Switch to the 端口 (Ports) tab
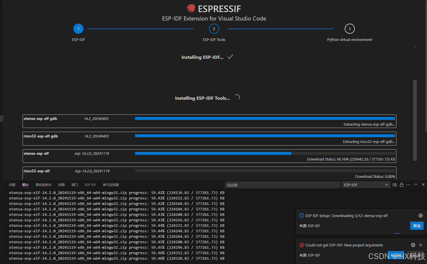 [x=75, y=185]
